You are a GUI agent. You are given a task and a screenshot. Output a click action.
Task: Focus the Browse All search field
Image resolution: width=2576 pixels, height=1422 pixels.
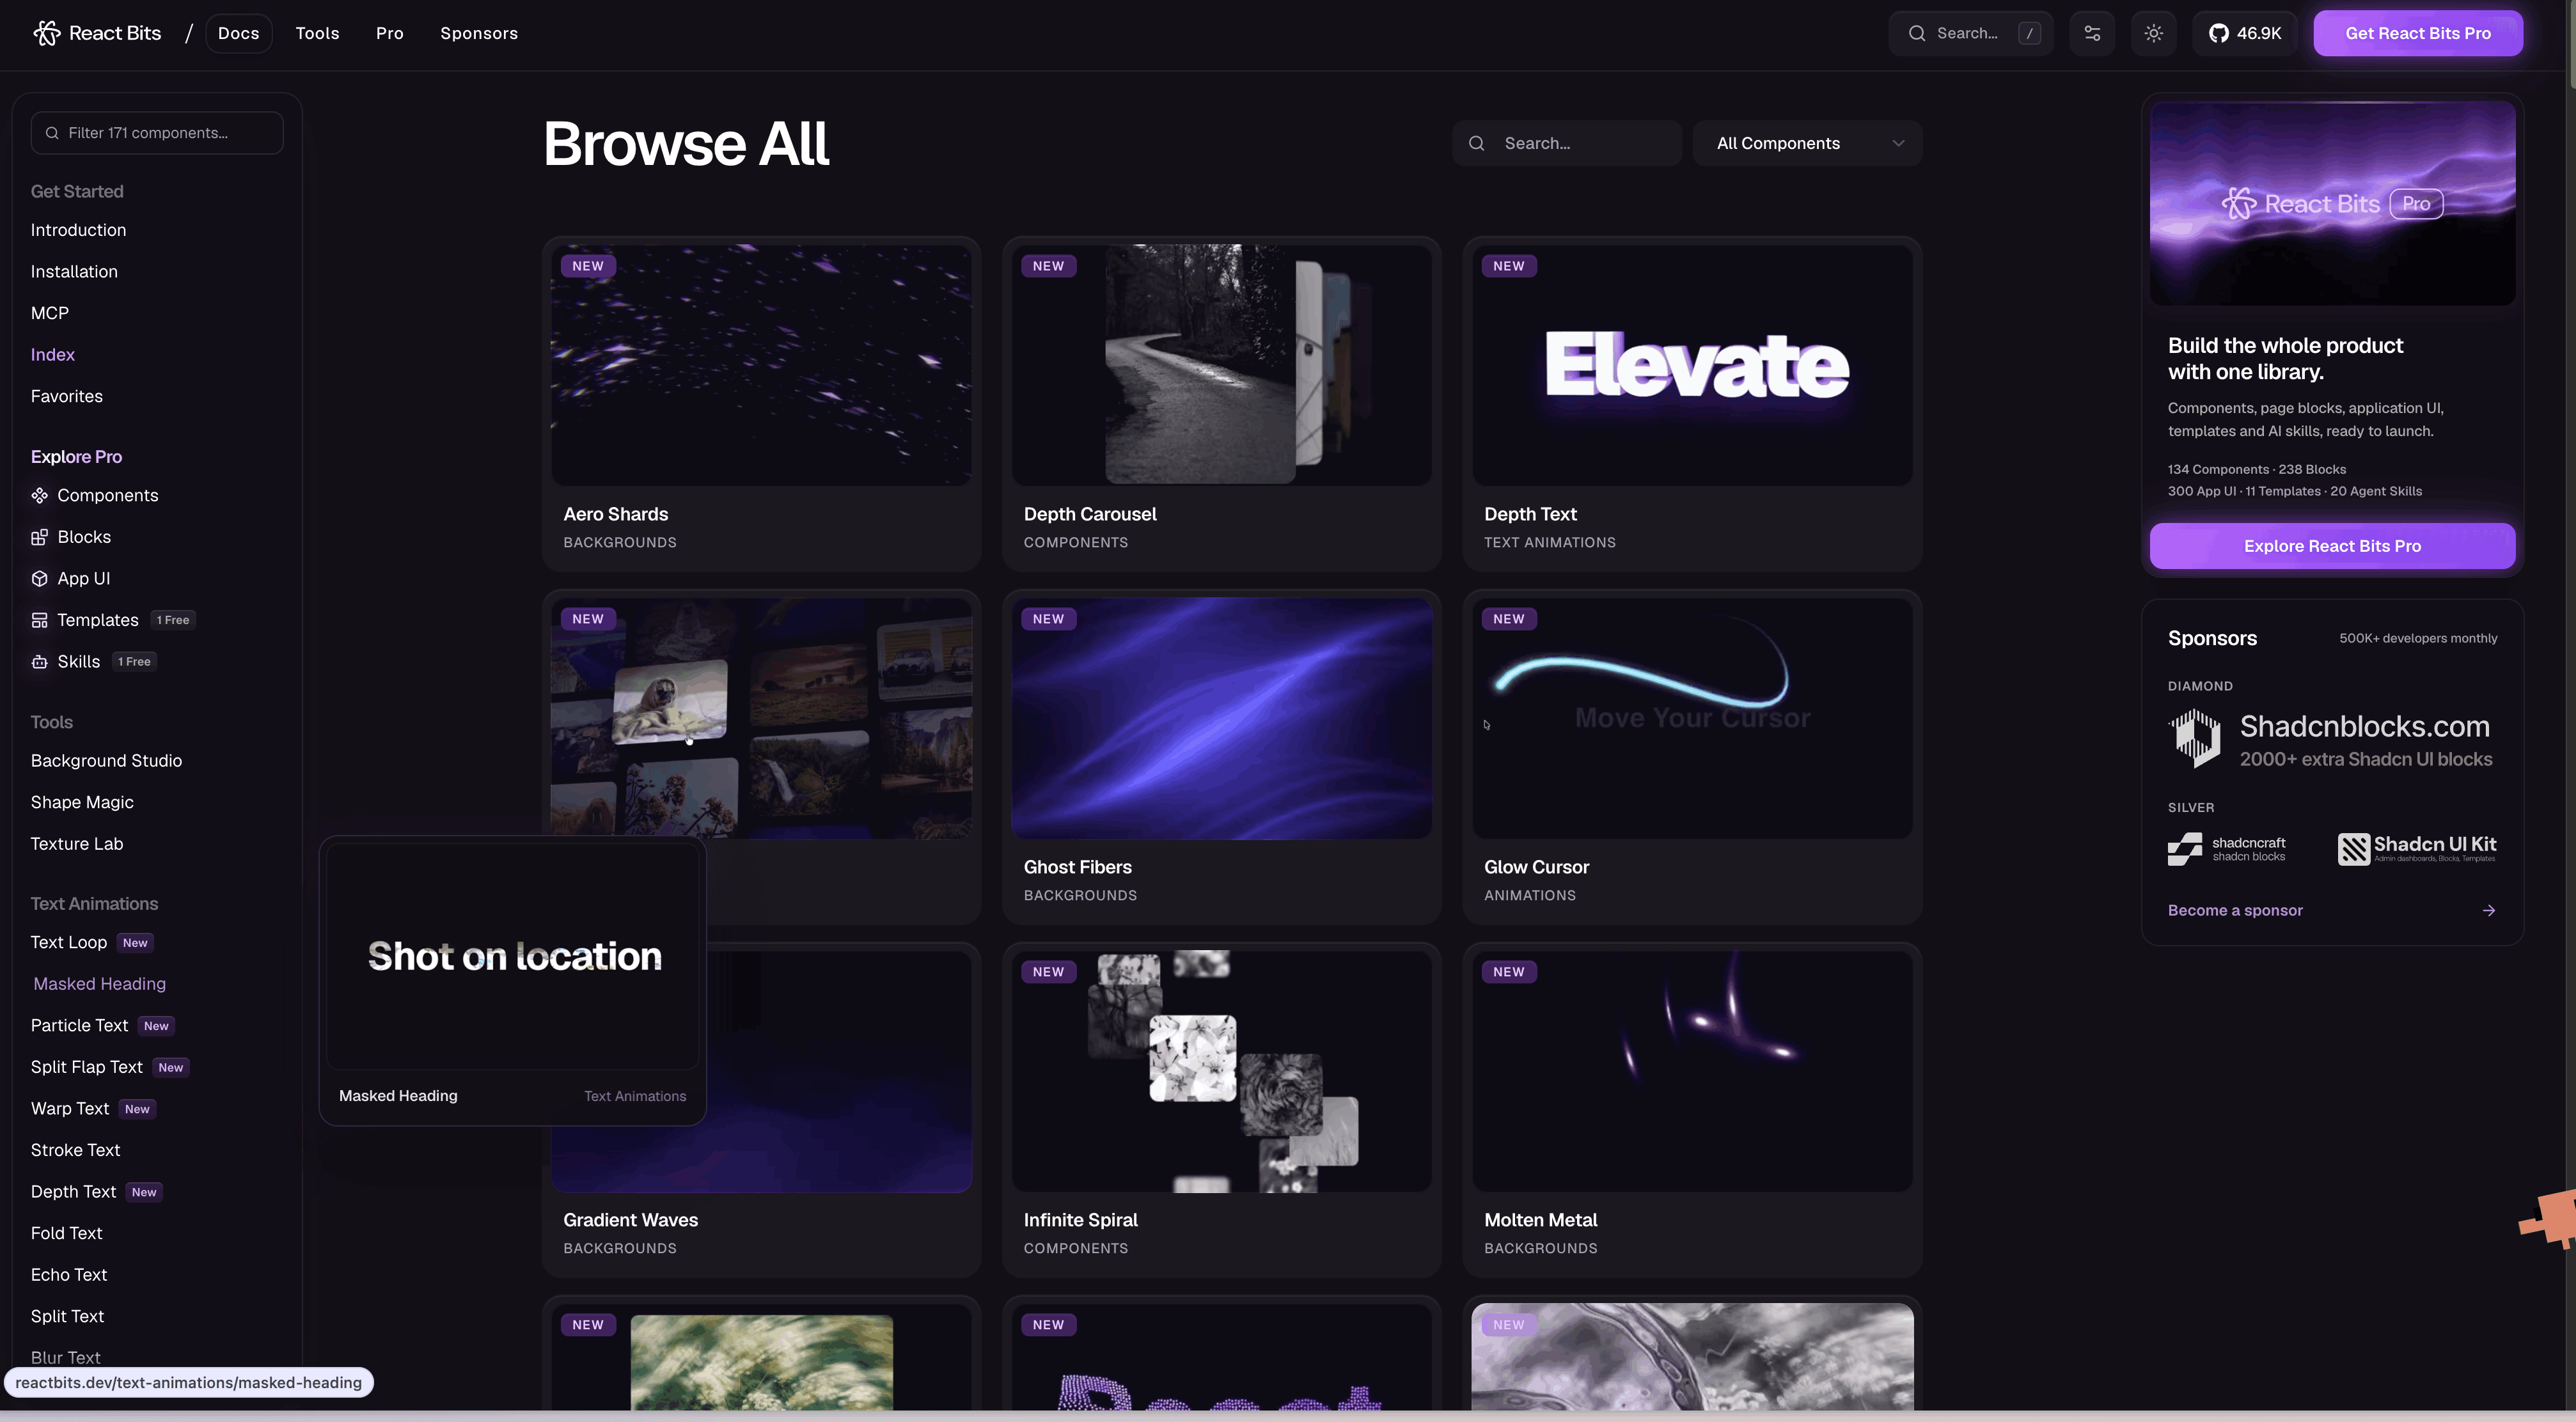coord(1567,143)
